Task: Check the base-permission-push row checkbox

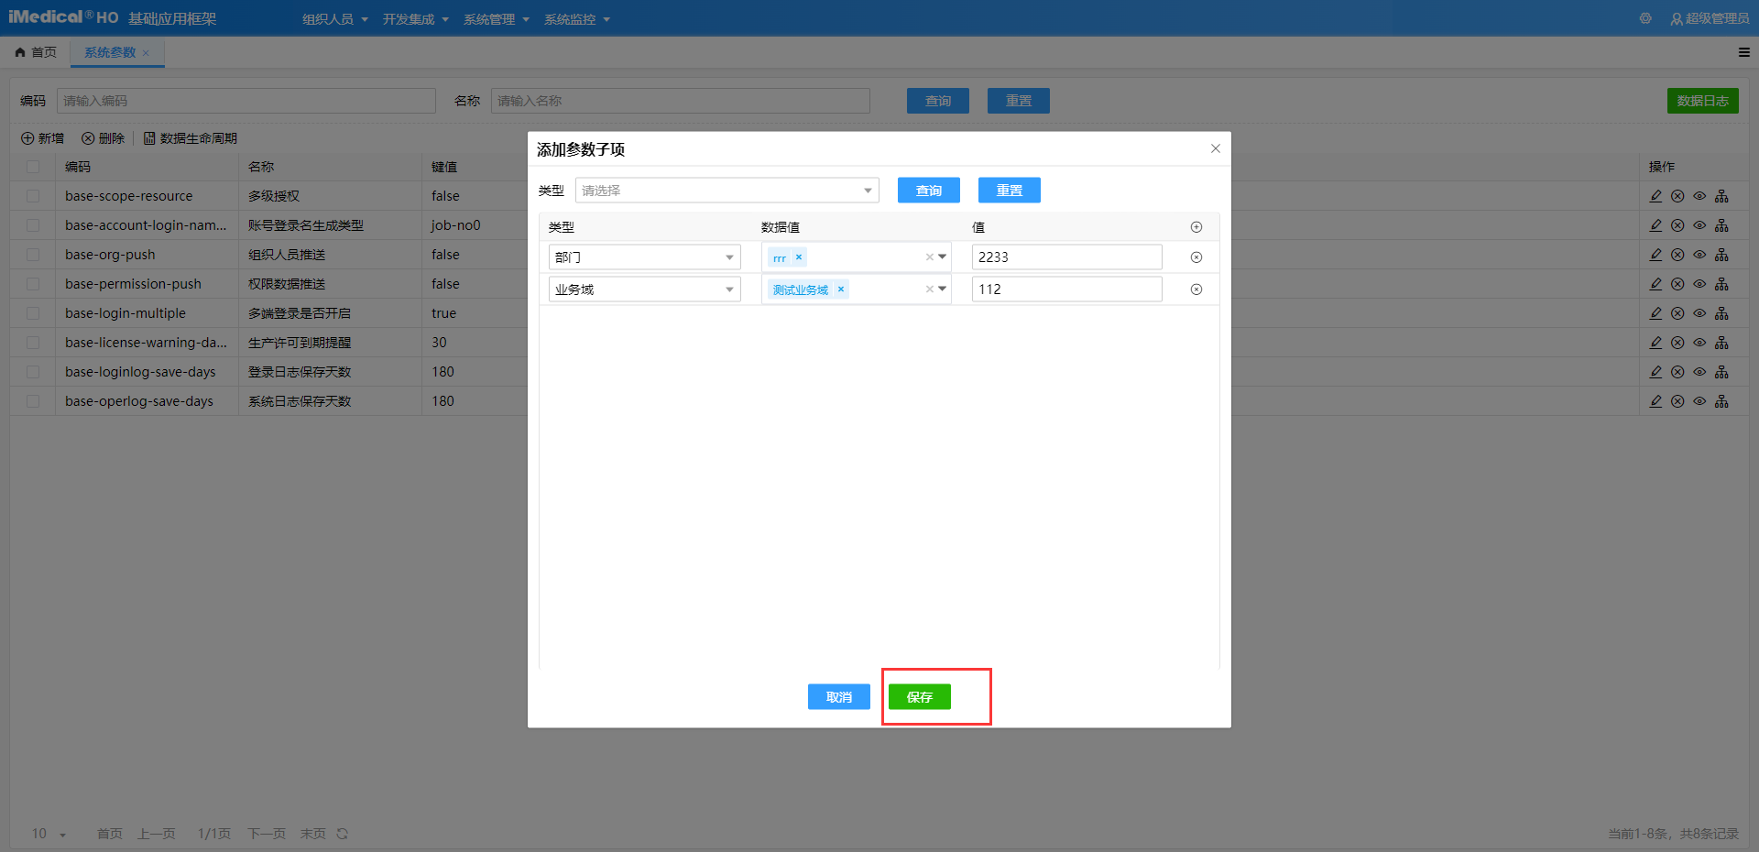Action: pyautogui.click(x=33, y=284)
